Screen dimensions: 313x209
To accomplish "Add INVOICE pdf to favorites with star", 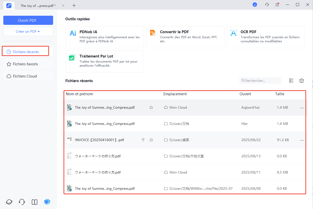I will (151, 140).
